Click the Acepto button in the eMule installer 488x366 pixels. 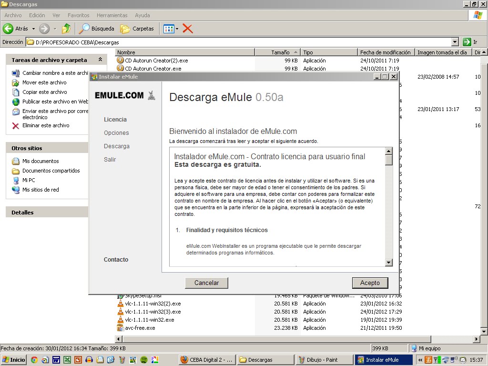tap(370, 283)
